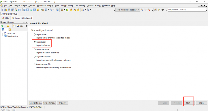
Task: Open dropdown arrow at right of Jump Search box
Action: point(207,10)
